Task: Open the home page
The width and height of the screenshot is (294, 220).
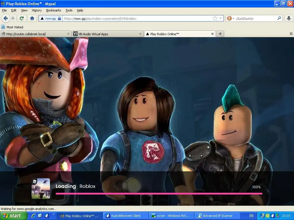Action: tap(32, 18)
